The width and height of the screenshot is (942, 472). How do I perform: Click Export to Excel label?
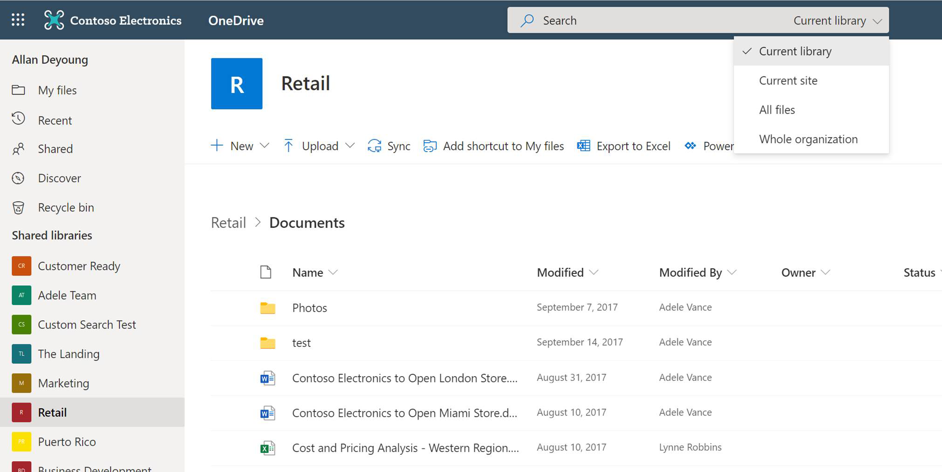click(633, 146)
